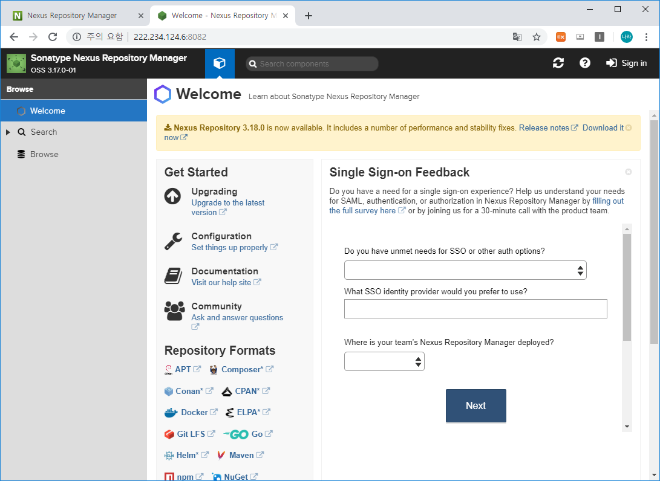The width and height of the screenshot is (660, 481).
Task: Open the Go format link
Action: point(262,434)
